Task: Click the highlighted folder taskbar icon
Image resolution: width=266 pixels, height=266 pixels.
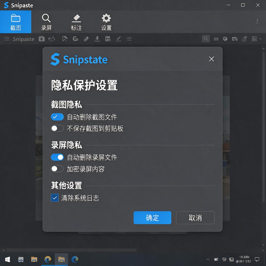Action: coord(61,260)
